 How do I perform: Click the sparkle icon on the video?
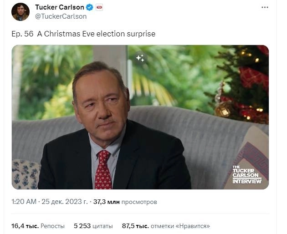[140, 58]
